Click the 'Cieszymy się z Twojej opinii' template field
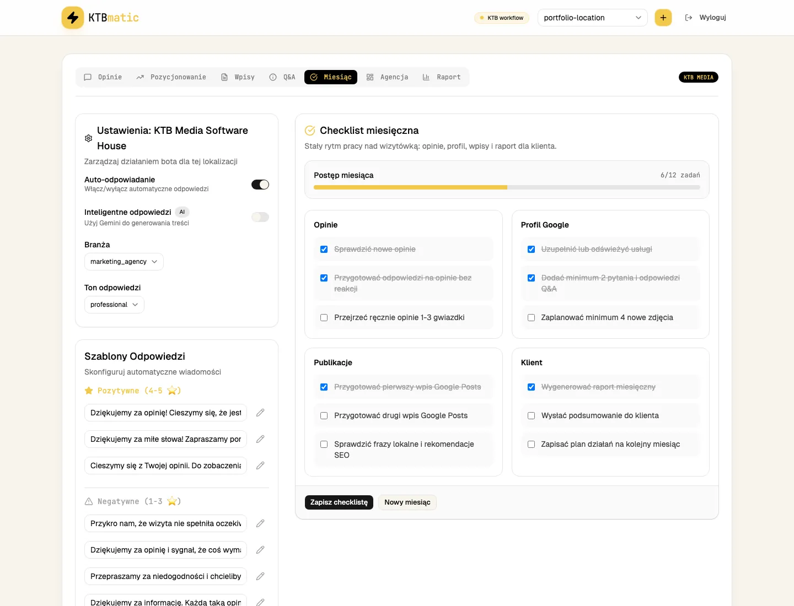Screen dimensions: 794x606 pyautogui.click(x=165, y=466)
